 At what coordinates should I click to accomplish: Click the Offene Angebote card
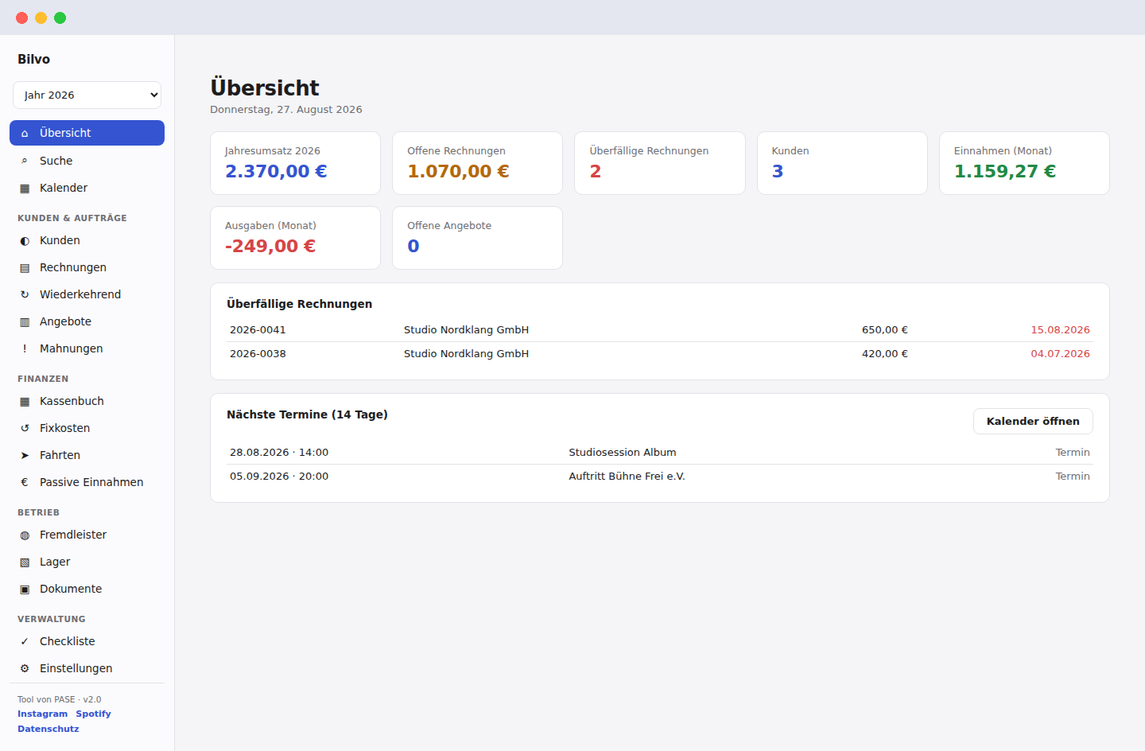point(477,238)
